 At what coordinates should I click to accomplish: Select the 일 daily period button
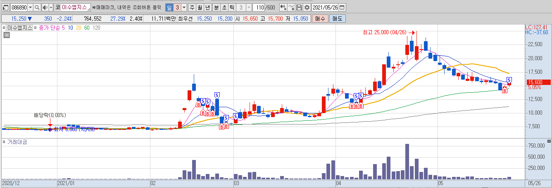[x=169, y=7]
